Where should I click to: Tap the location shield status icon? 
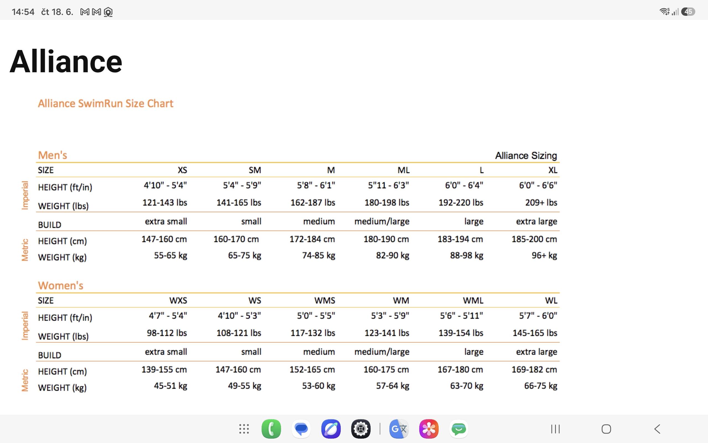tap(108, 12)
